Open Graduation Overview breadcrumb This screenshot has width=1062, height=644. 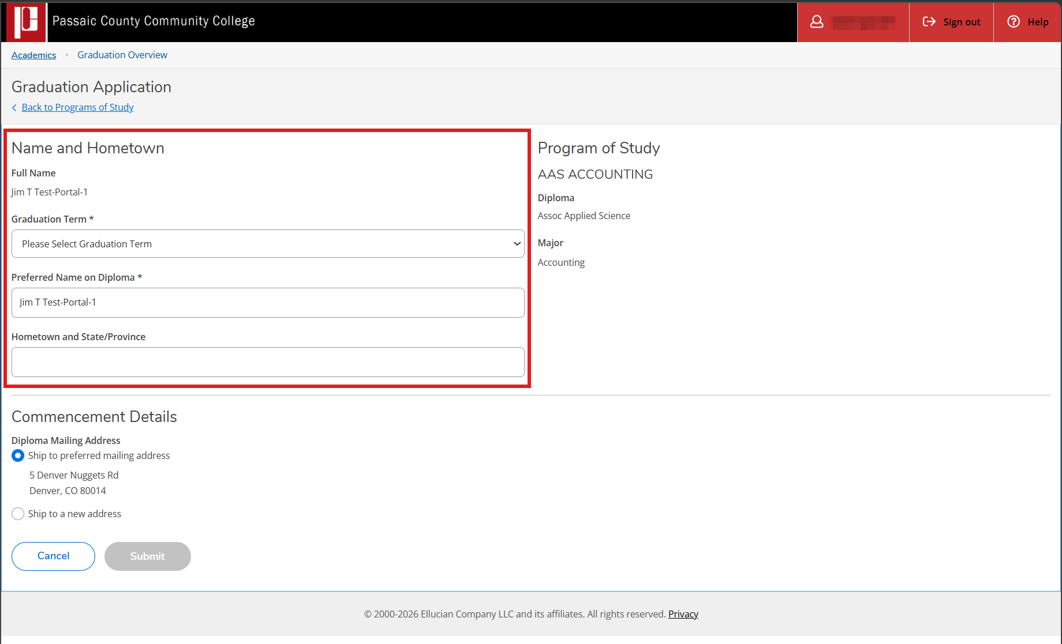click(x=122, y=55)
